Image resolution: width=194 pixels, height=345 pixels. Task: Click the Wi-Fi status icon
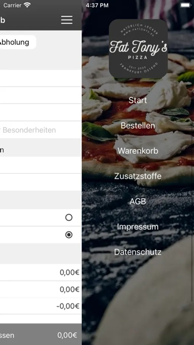click(x=27, y=5)
